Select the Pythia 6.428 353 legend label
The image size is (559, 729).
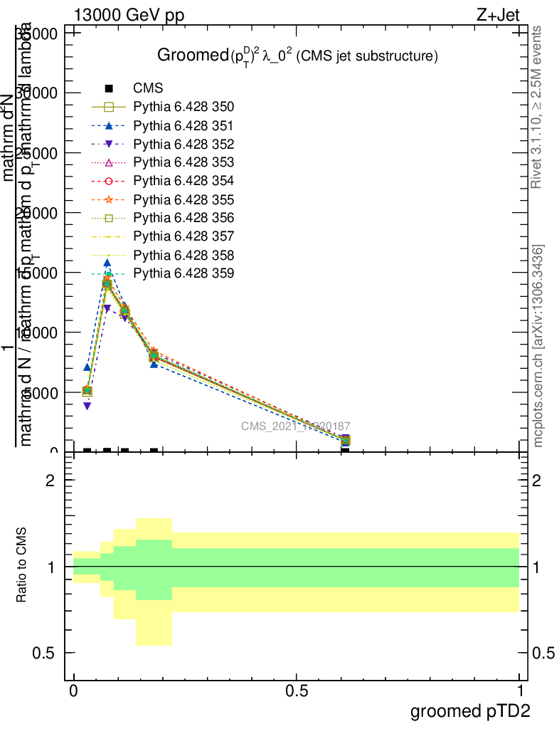[183, 162]
